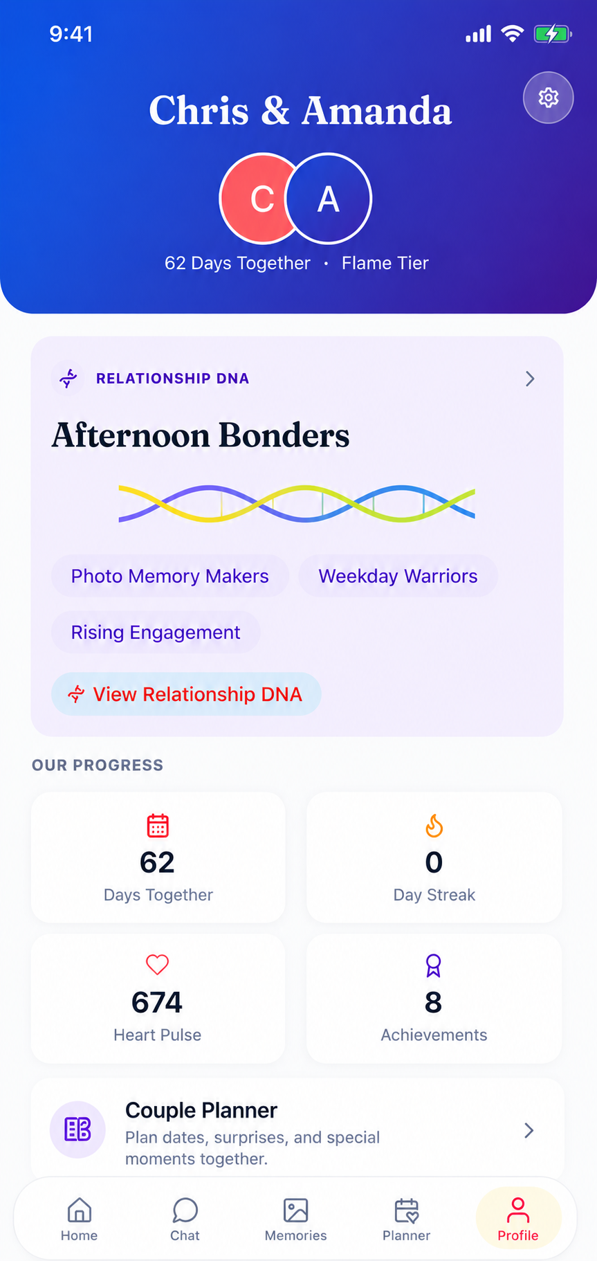Tap the Relationship DNA helix icon
Screen dimensions: 597x1261
point(68,379)
